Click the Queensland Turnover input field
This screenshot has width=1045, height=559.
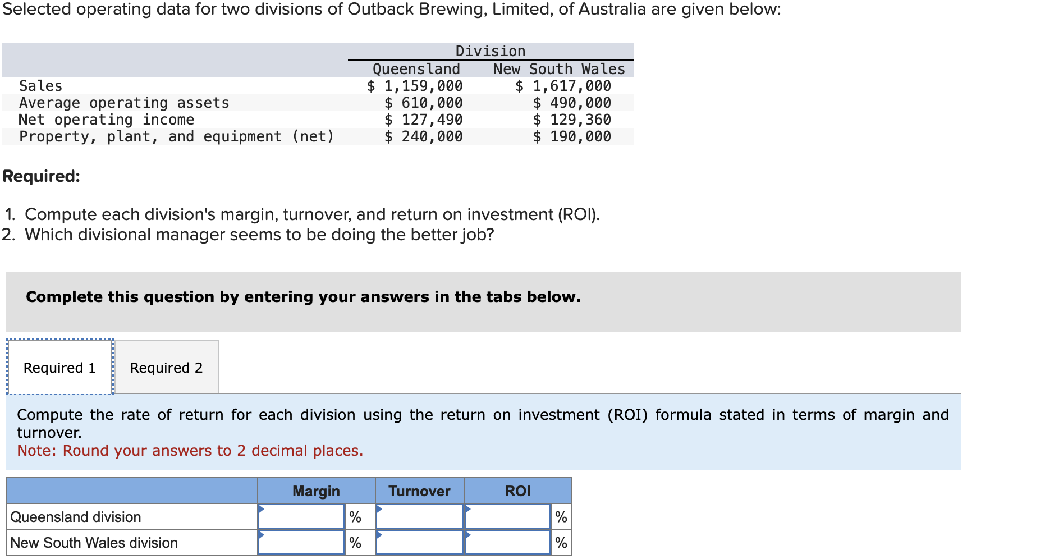[418, 516]
